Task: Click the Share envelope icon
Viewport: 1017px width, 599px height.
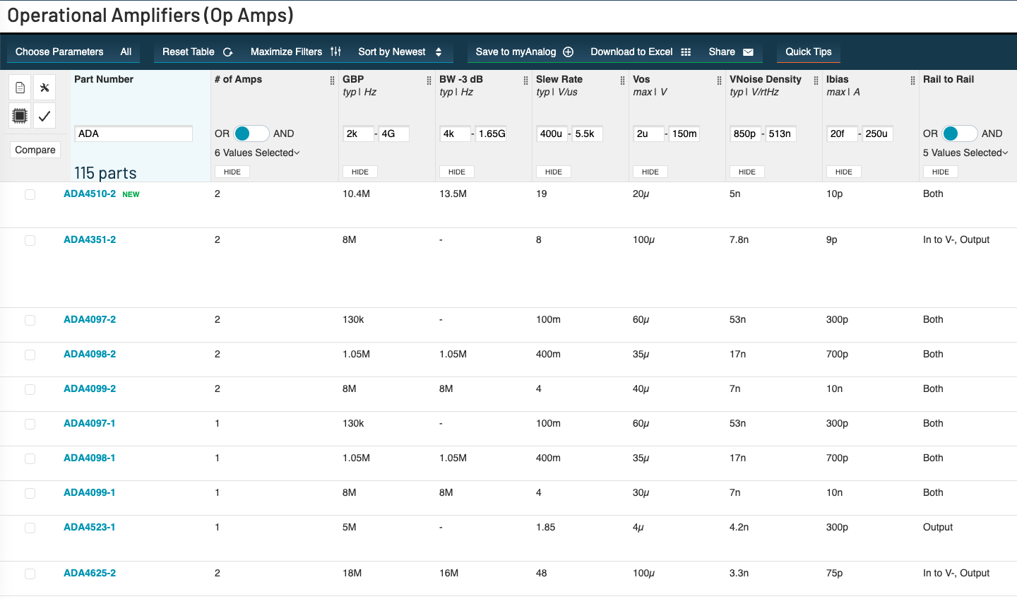Action: pyautogui.click(x=749, y=52)
